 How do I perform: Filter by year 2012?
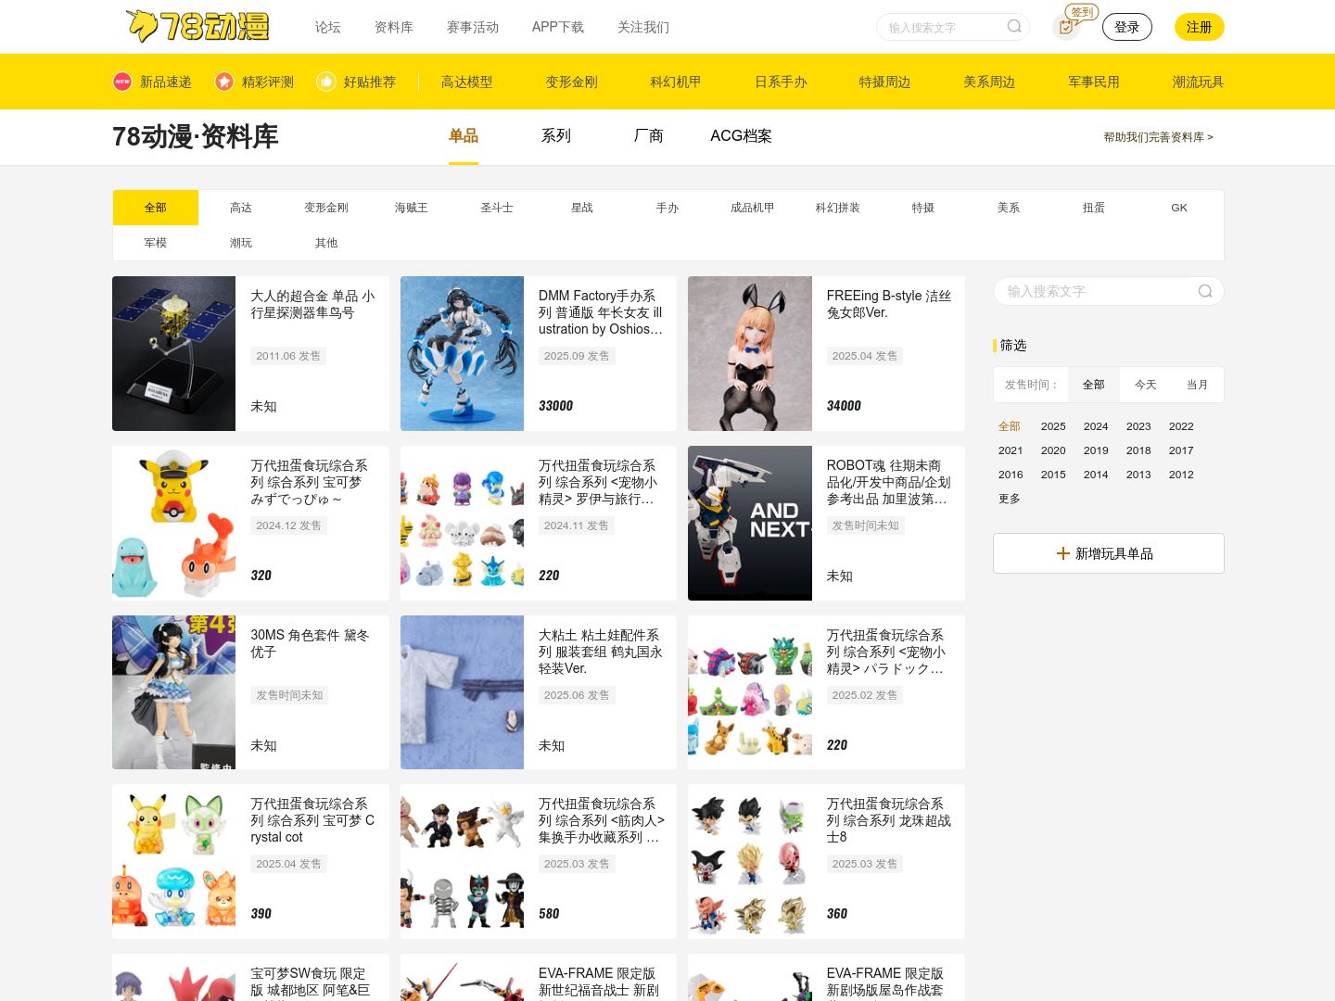click(x=1181, y=475)
